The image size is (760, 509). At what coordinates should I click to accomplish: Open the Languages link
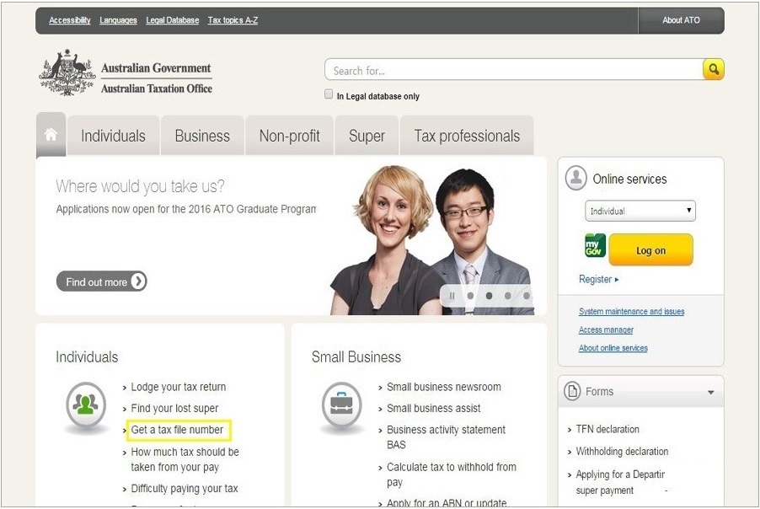(118, 20)
